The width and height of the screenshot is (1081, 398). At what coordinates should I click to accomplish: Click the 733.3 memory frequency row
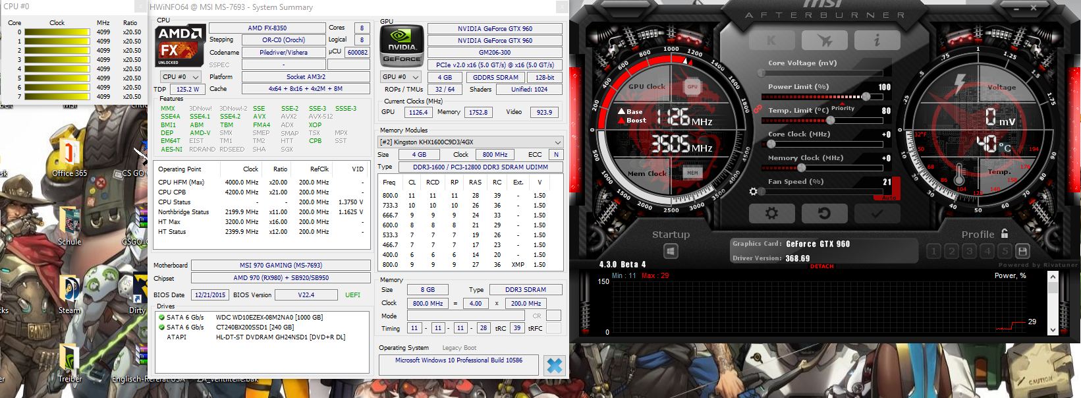470,206
